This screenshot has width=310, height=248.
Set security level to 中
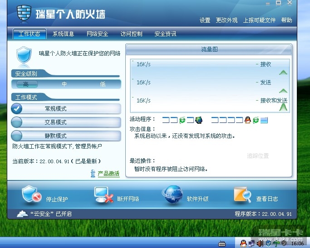(x=64, y=84)
